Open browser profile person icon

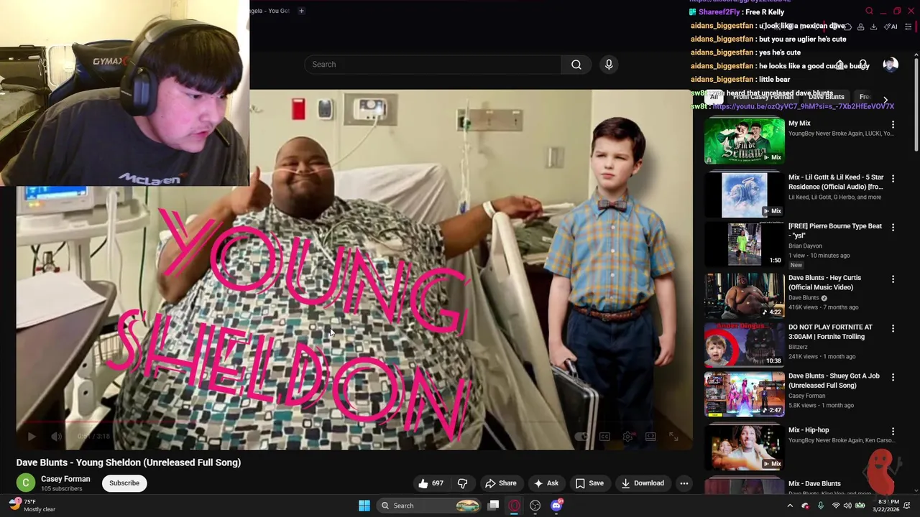point(860,27)
